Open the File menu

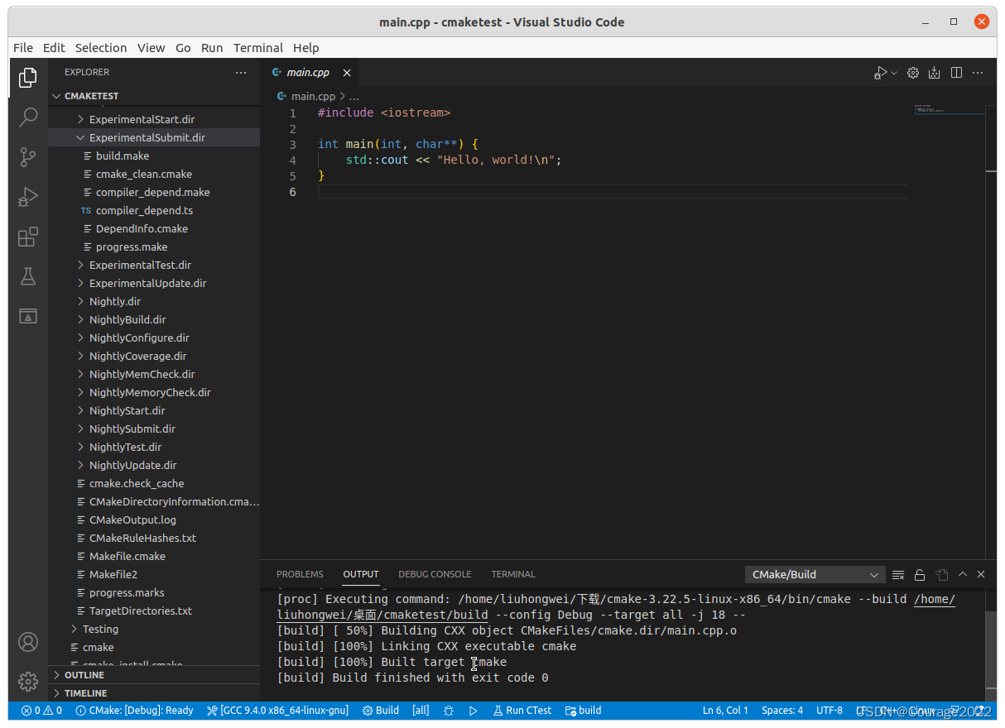pyautogui.click(x=23, y=48)
